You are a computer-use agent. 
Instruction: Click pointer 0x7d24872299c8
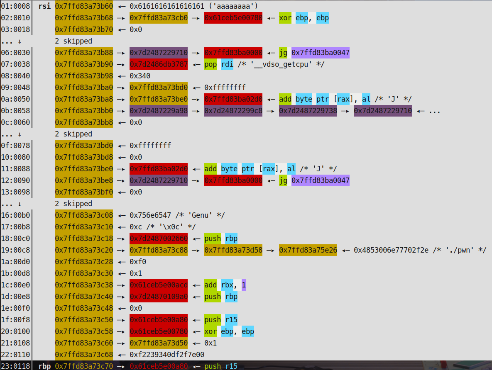pos(233,111)
